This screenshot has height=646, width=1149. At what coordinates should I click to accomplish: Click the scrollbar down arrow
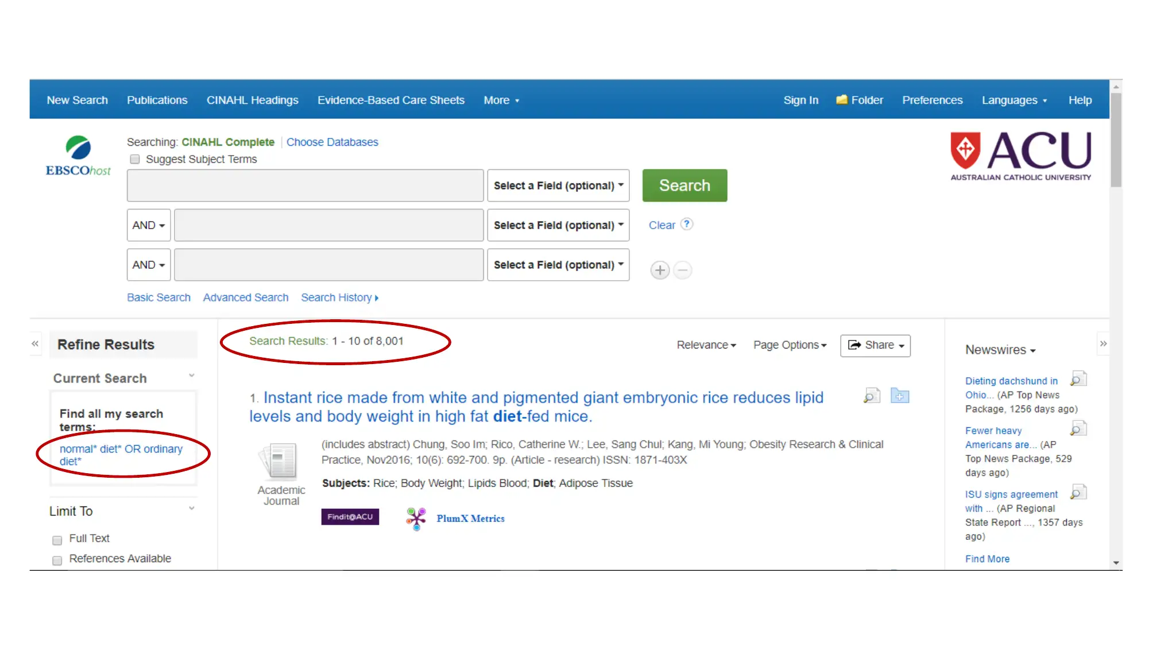click(x=1116, y=563)
